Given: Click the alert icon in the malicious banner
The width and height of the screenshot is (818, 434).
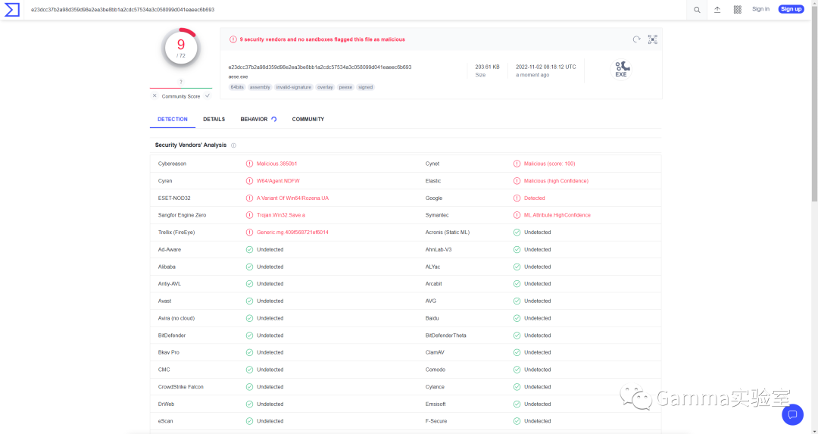Looking at the screenshot, I should coord(233,39).
